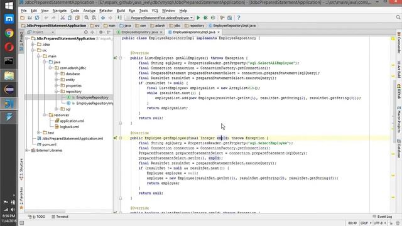Select EmployeeRepositoryImpl in project tree

90,103
